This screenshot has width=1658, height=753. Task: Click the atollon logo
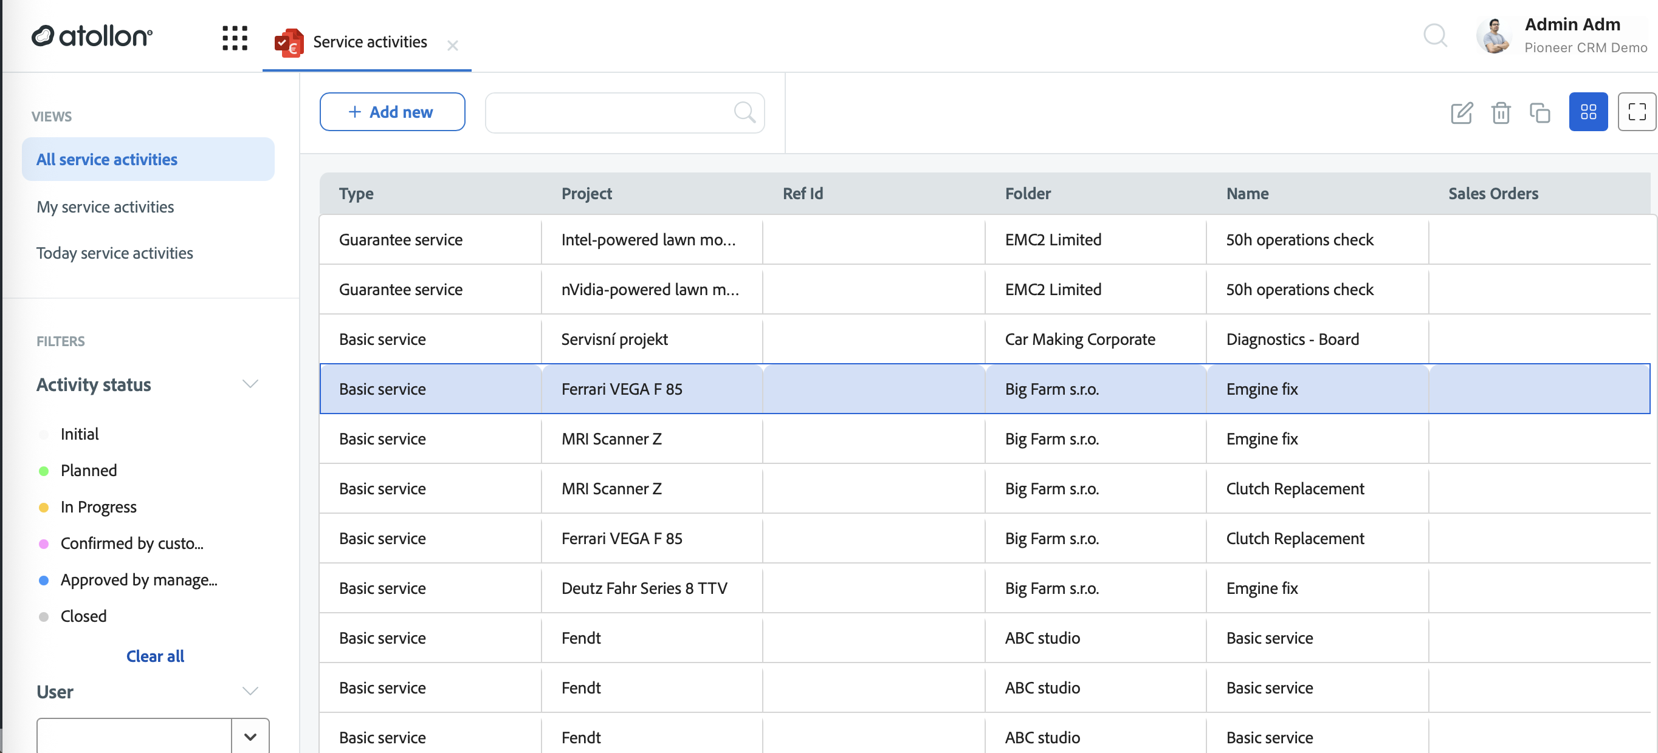92,36
